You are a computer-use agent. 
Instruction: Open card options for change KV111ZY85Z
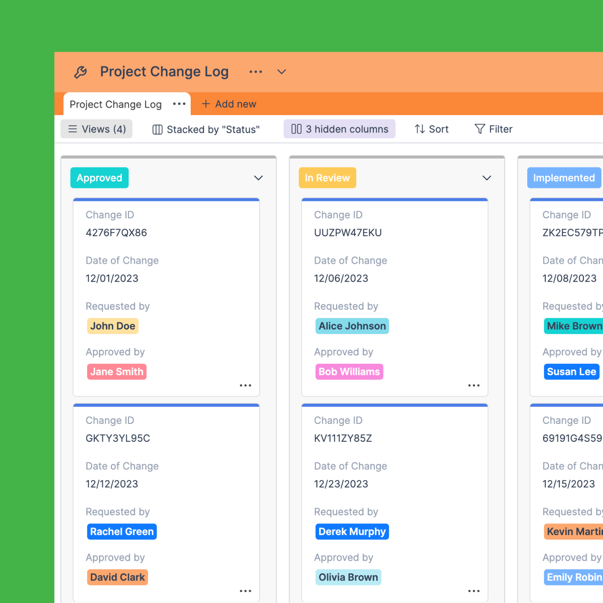pyautogui.click(x=474, y=591)
